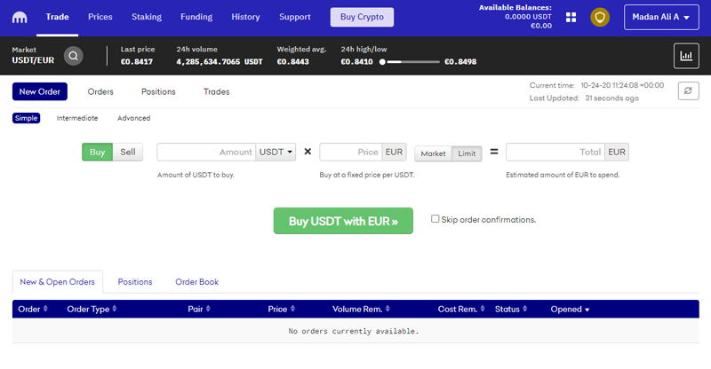The width and height of the screenshot is (711, 369).
Task: Switch to Intermediate order form
Action: coord(77,118)
